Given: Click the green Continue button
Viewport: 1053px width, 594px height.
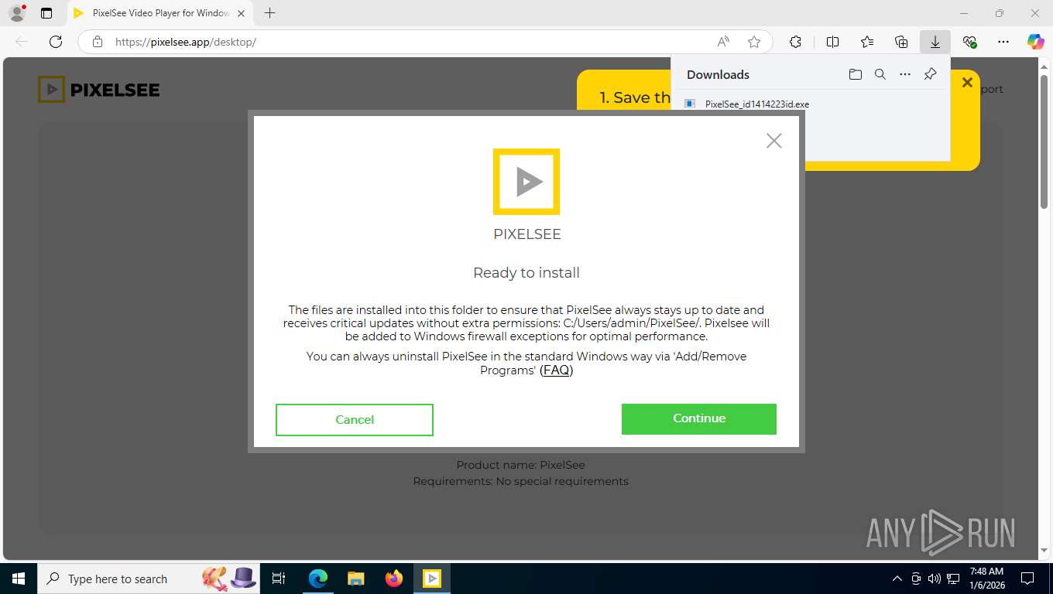Looking at the screenshot, I should [x=698, y=418].
